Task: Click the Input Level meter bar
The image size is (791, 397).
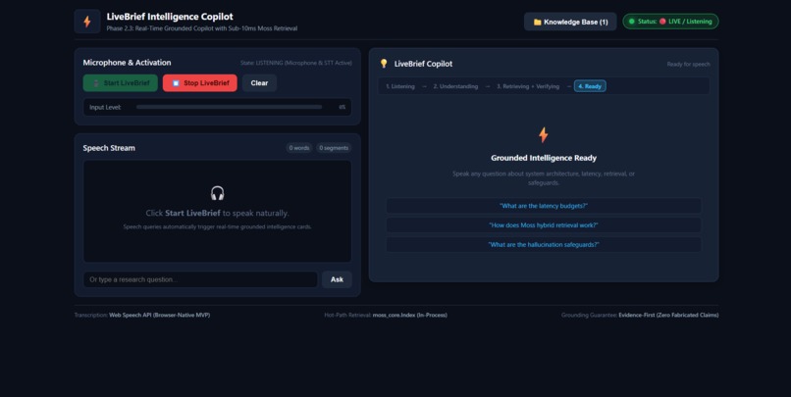Action: coord(229,107)
